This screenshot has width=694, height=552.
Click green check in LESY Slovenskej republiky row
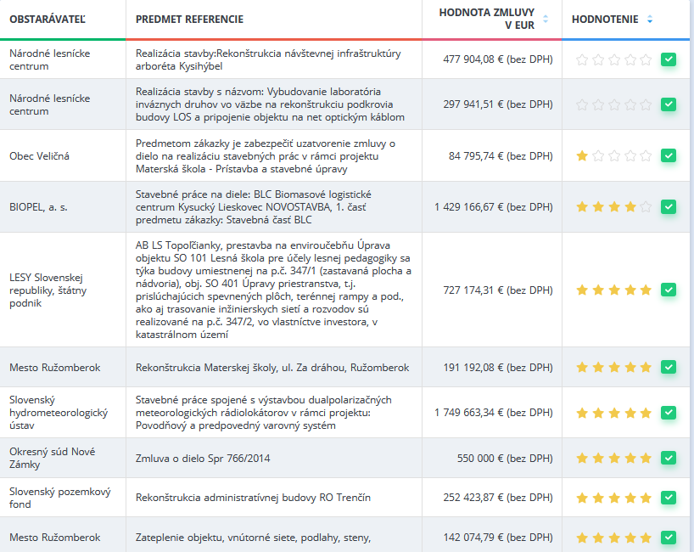point(669,290)
